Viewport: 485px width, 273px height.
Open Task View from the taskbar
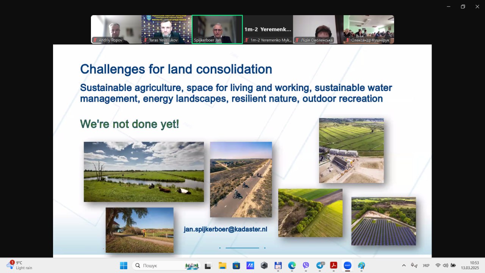[208, 265]
